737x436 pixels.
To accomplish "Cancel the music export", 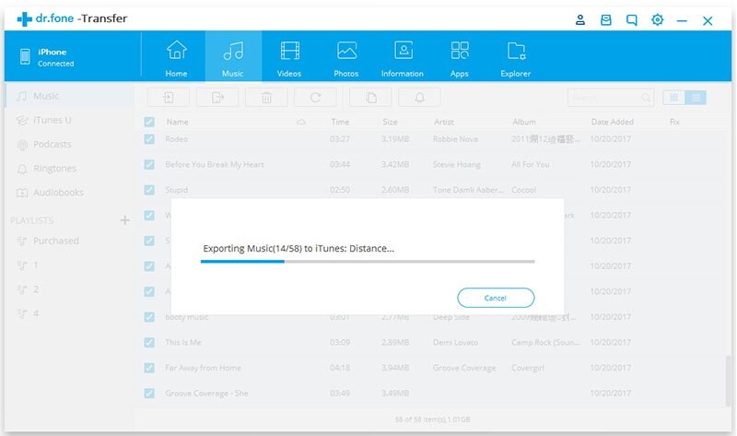I will tap(496, 298).
